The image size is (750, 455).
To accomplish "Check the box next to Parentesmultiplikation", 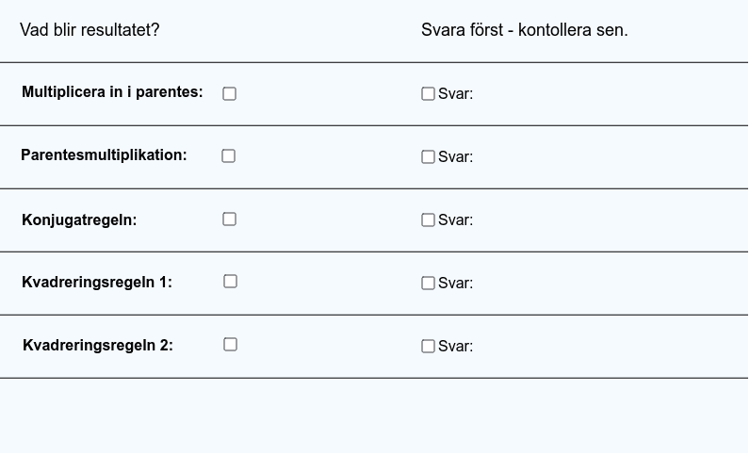I will click(229, 156).
